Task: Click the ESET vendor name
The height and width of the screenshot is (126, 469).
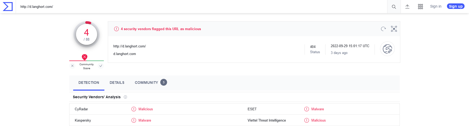Action: tap(252, 109)
